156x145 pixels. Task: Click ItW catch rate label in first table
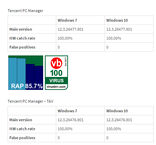22,38
